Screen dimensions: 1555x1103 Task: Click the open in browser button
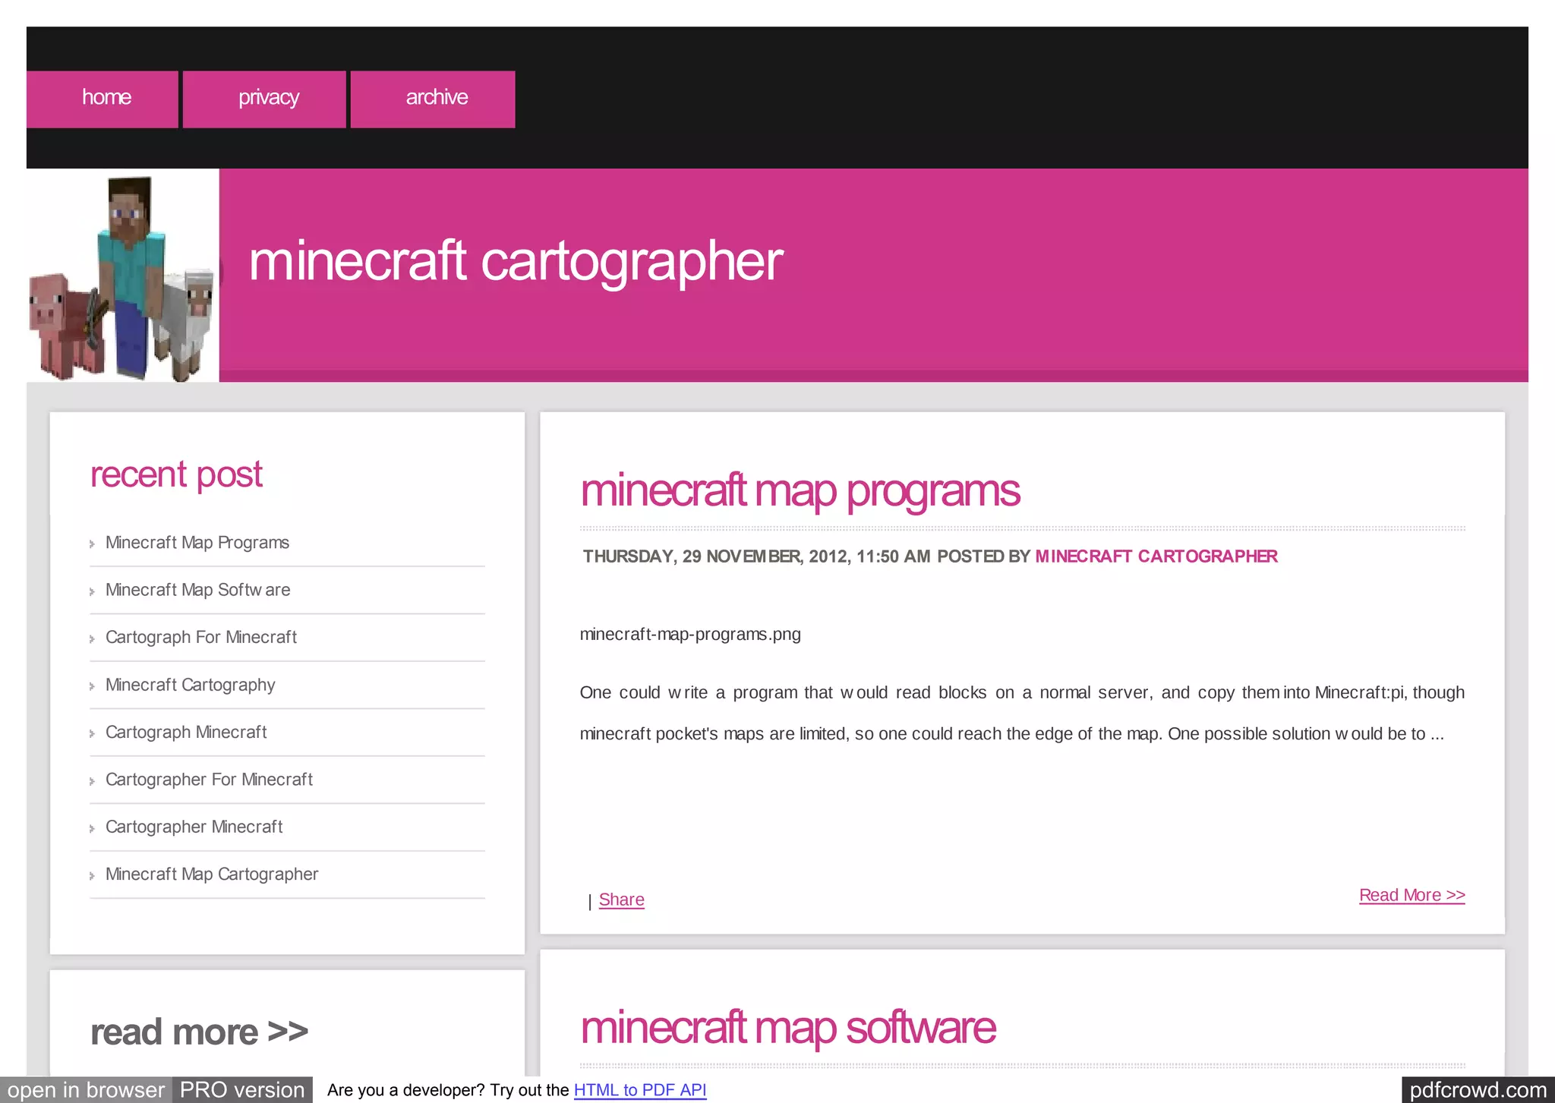click(86, 1090)
